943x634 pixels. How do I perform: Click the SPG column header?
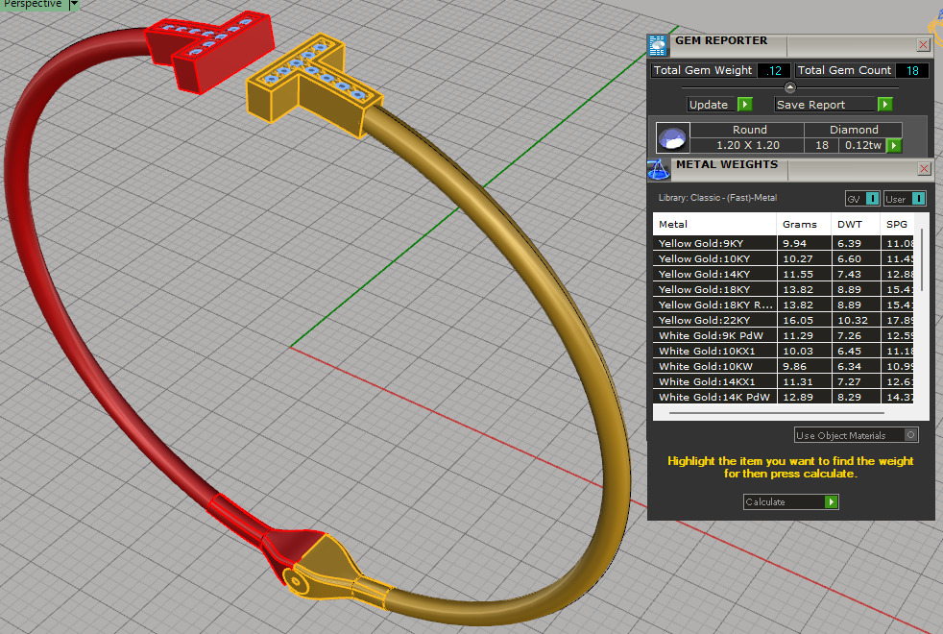[897, 224]
